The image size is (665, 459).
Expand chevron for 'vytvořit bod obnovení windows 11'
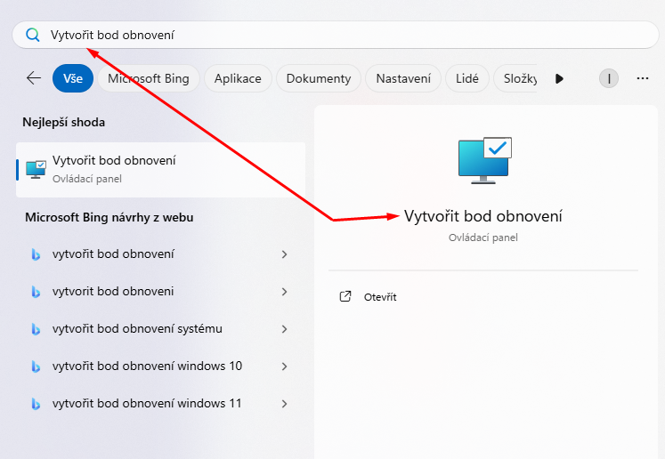[x=285, y=404]
